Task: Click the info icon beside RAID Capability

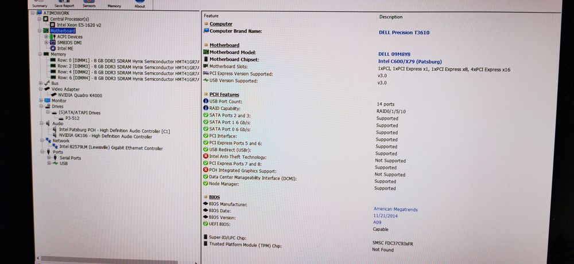Action: [x=205, y=108]
